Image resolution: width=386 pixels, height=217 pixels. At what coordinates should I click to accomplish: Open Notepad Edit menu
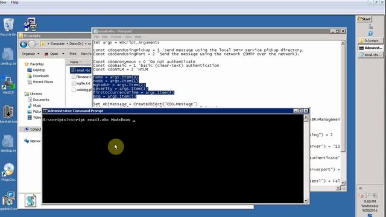(x=105, y=37)
